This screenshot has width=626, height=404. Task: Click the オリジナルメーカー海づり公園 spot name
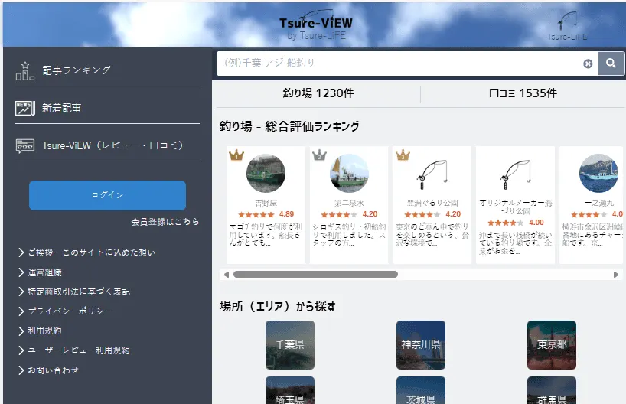[515, 207]
